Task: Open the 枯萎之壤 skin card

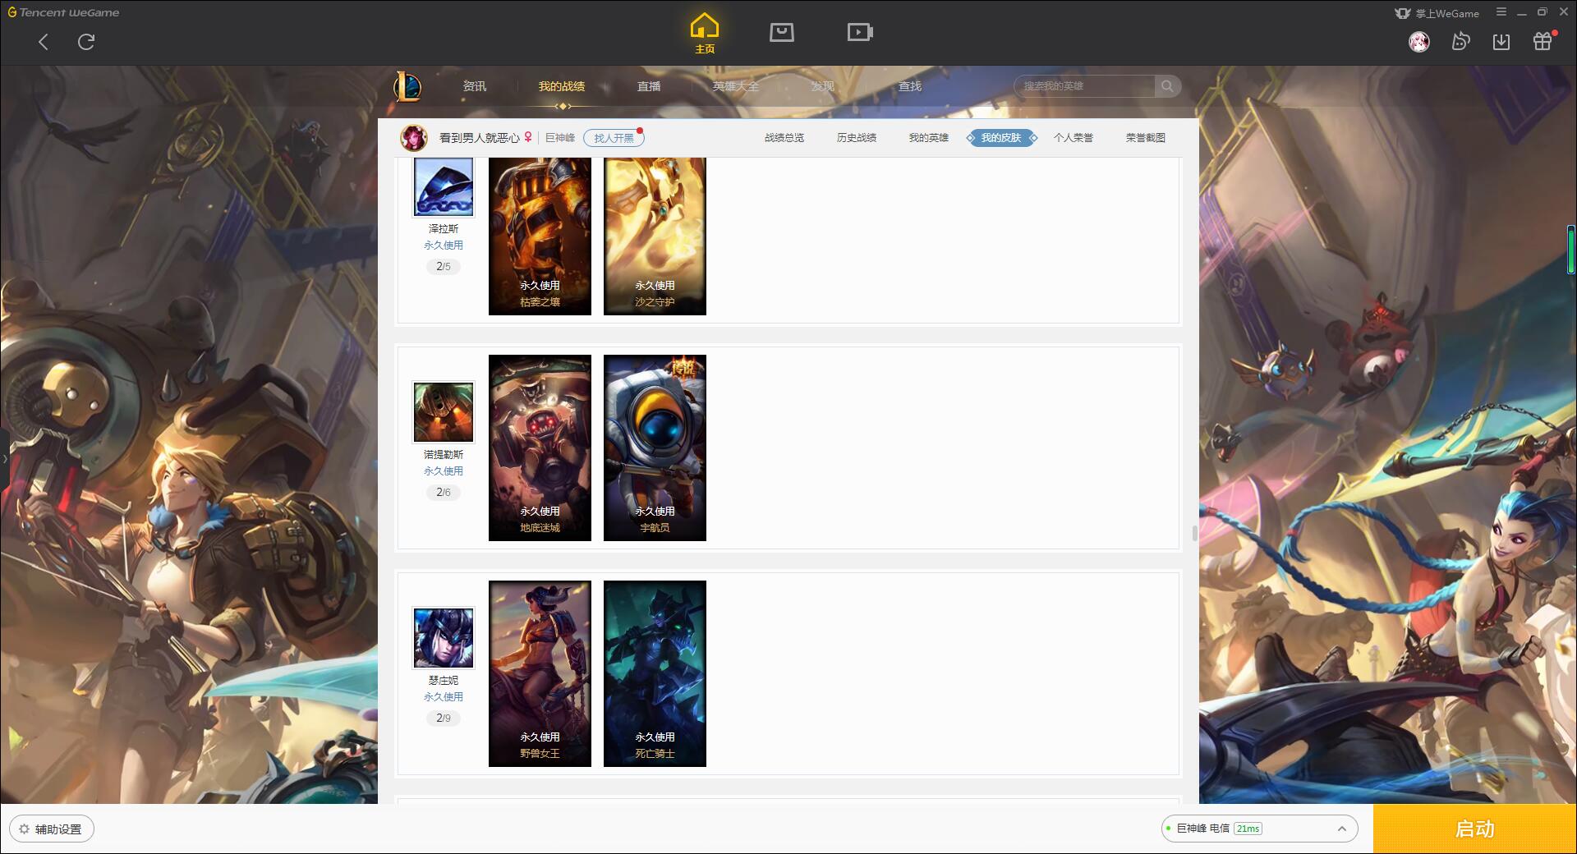Action: 540,236
